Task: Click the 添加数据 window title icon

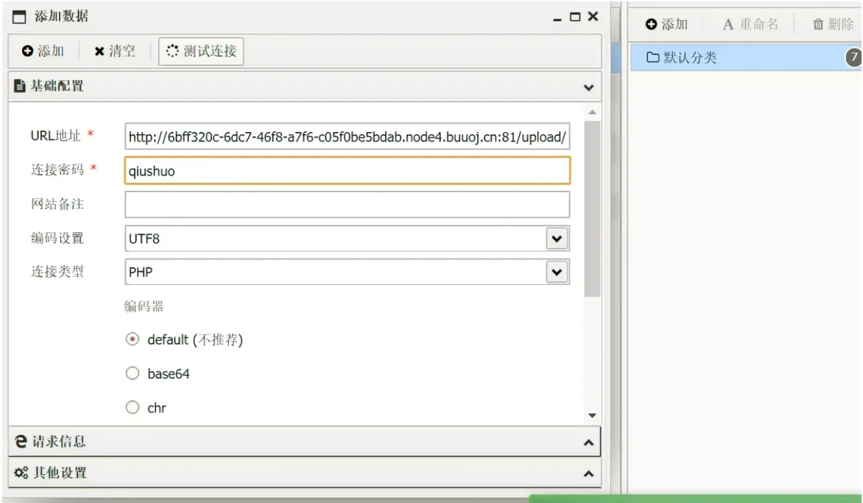Action: 21,17
